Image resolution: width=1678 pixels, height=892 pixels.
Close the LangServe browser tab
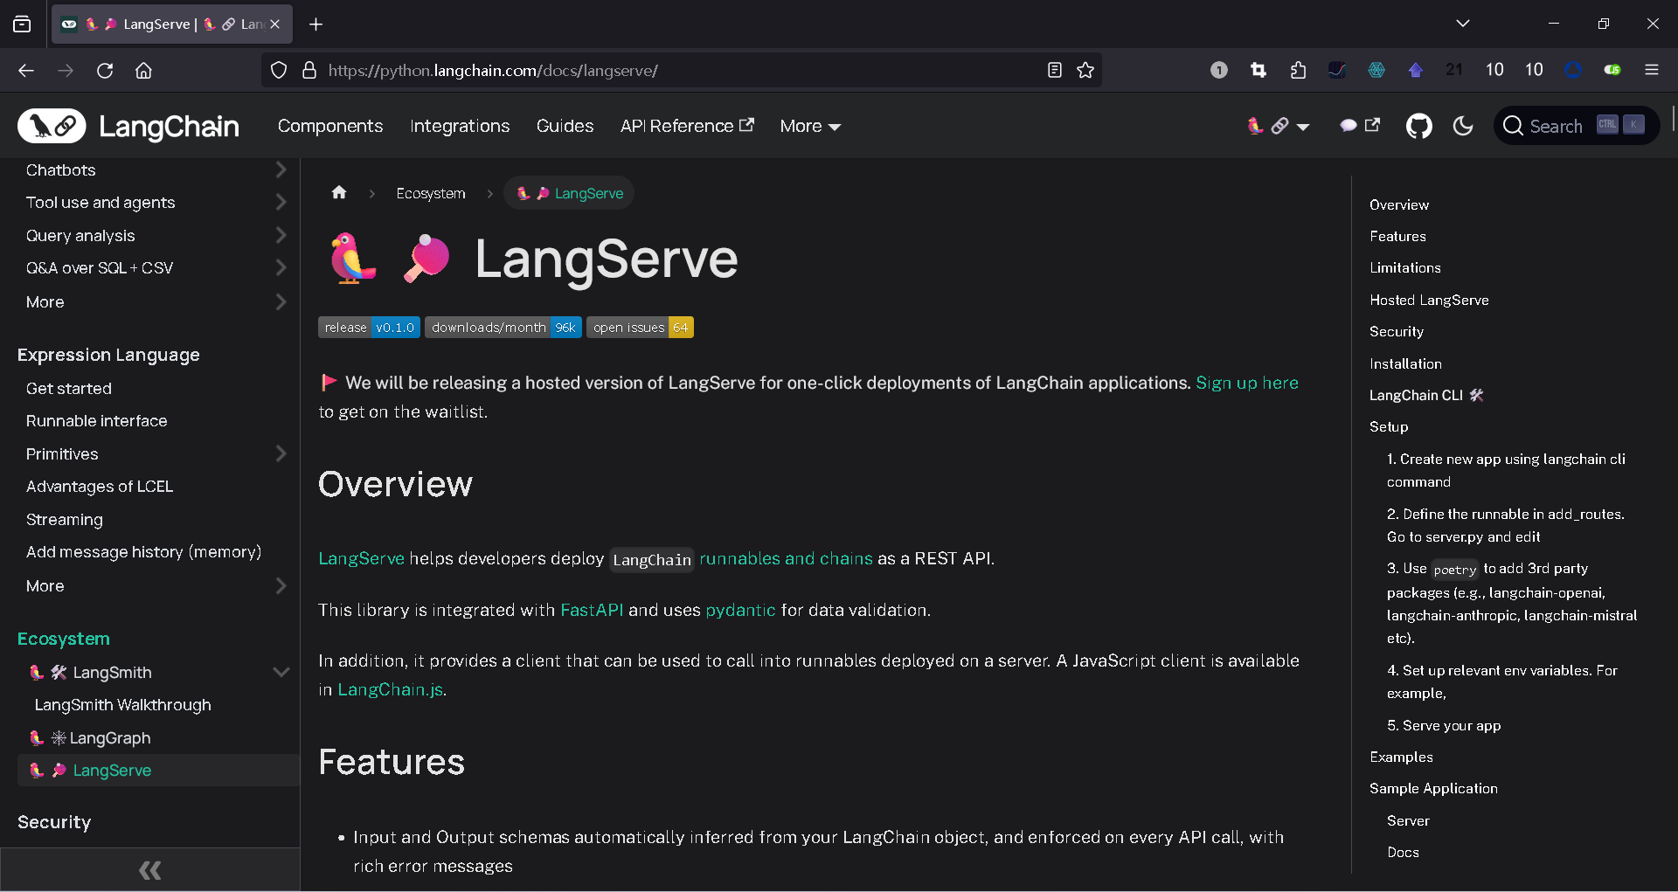click(x=275, y=24)
